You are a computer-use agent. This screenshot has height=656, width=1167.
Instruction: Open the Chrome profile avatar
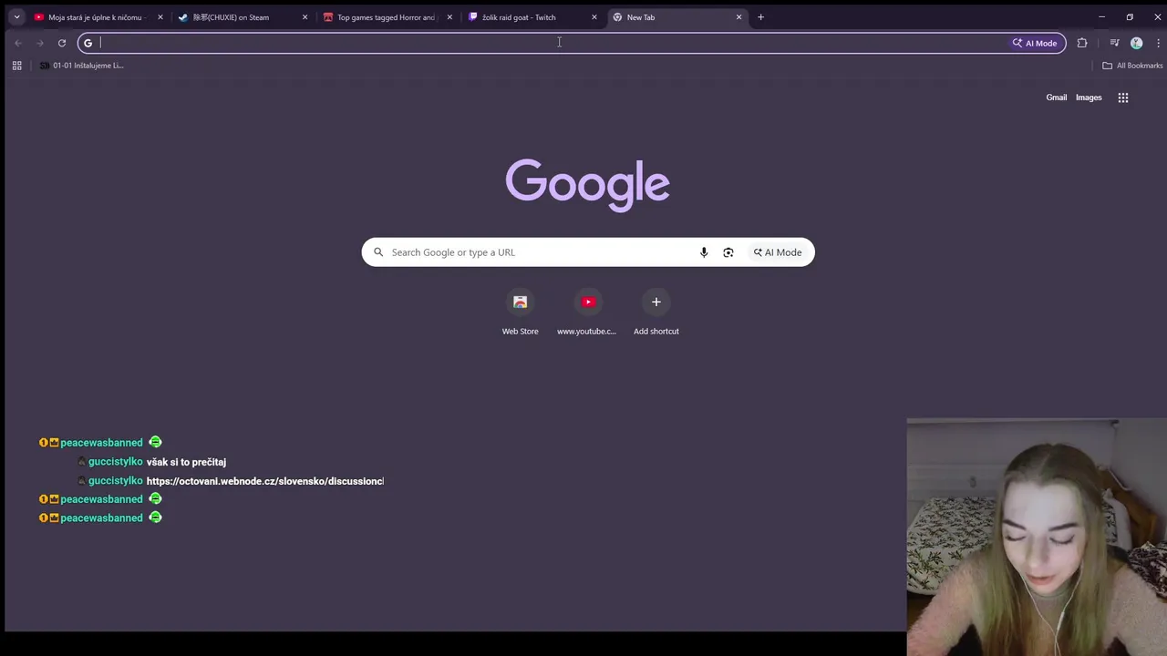(x=1136, y=43)
